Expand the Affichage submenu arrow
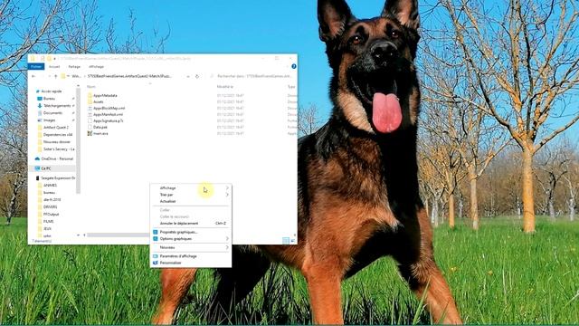Viewport: 579px width, 326px height. [227, 188]
